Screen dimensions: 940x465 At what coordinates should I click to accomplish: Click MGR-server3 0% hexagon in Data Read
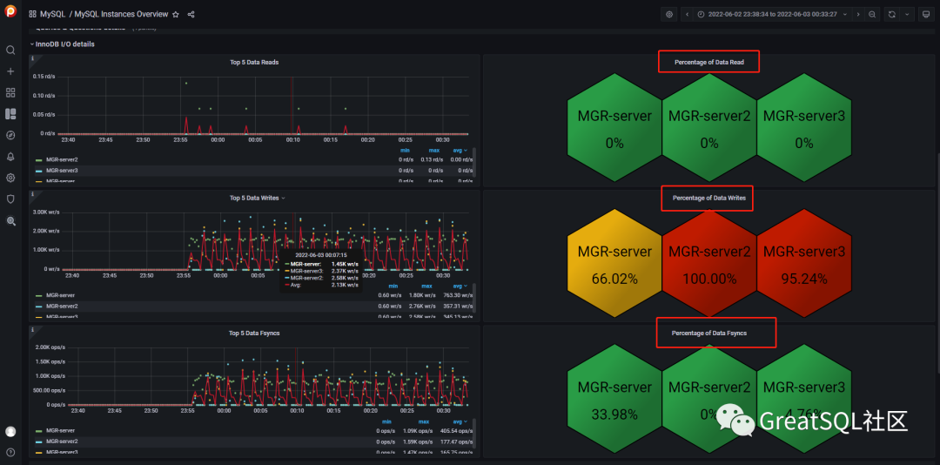point(804,126)
